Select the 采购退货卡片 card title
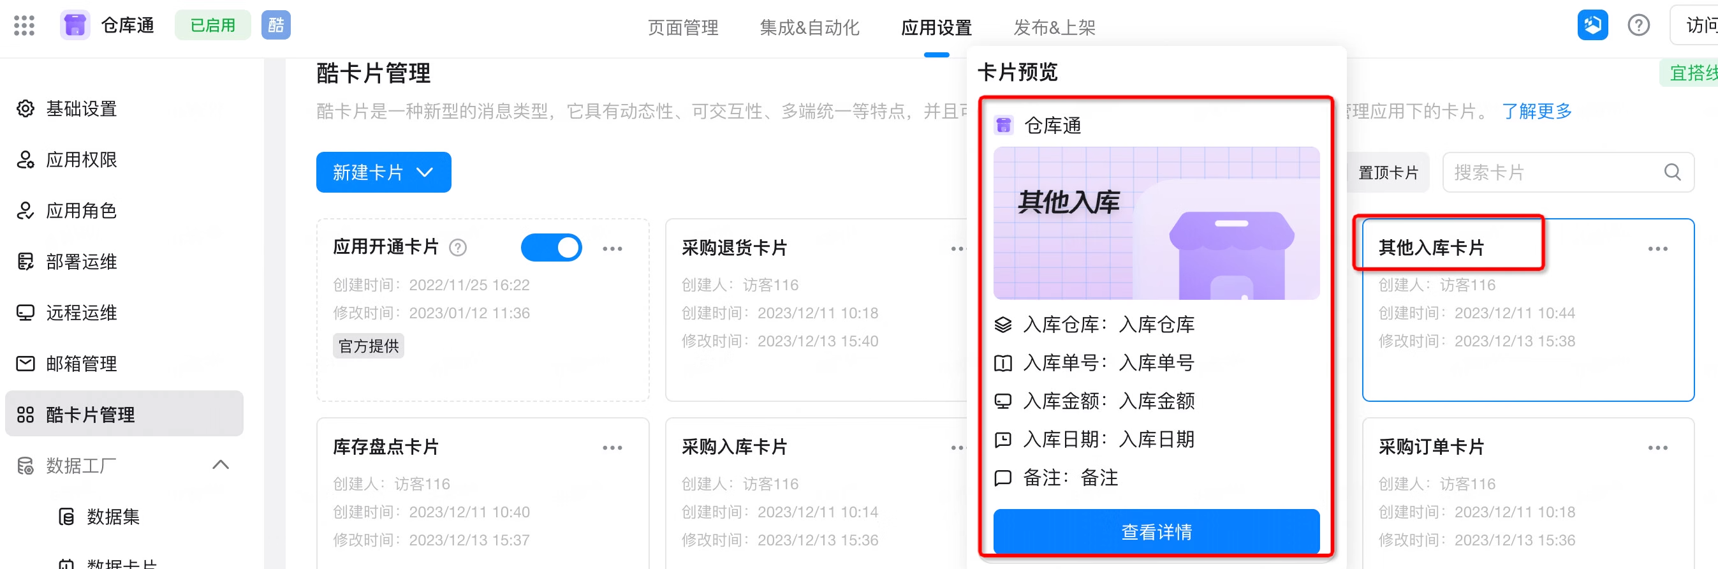Viewport: 1718px width, 569px height. 734,248
